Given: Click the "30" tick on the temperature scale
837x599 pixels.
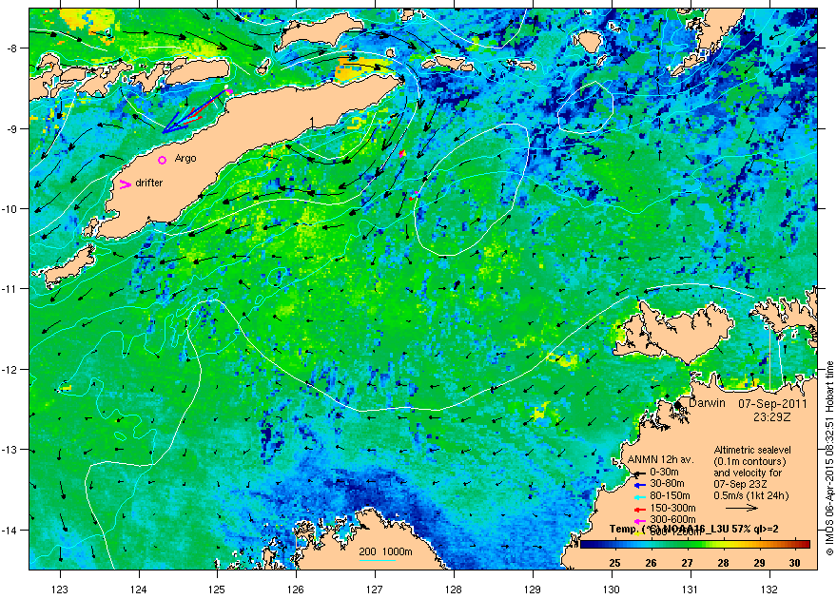Looking at the screenshot, I should click(795, 563).
